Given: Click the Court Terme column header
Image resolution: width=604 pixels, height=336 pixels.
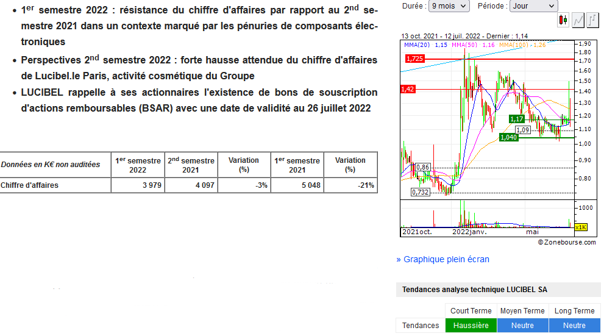Looking at the screenshot, I should (471, 311).
